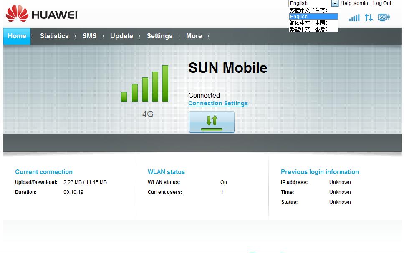Open the Home tab

17,36
